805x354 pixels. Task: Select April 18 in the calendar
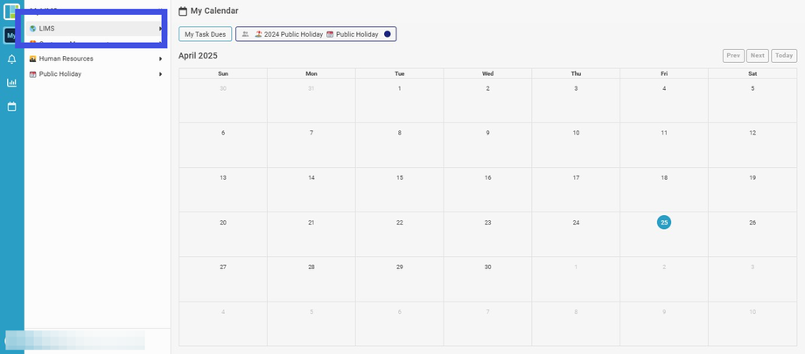pos(664,190)
